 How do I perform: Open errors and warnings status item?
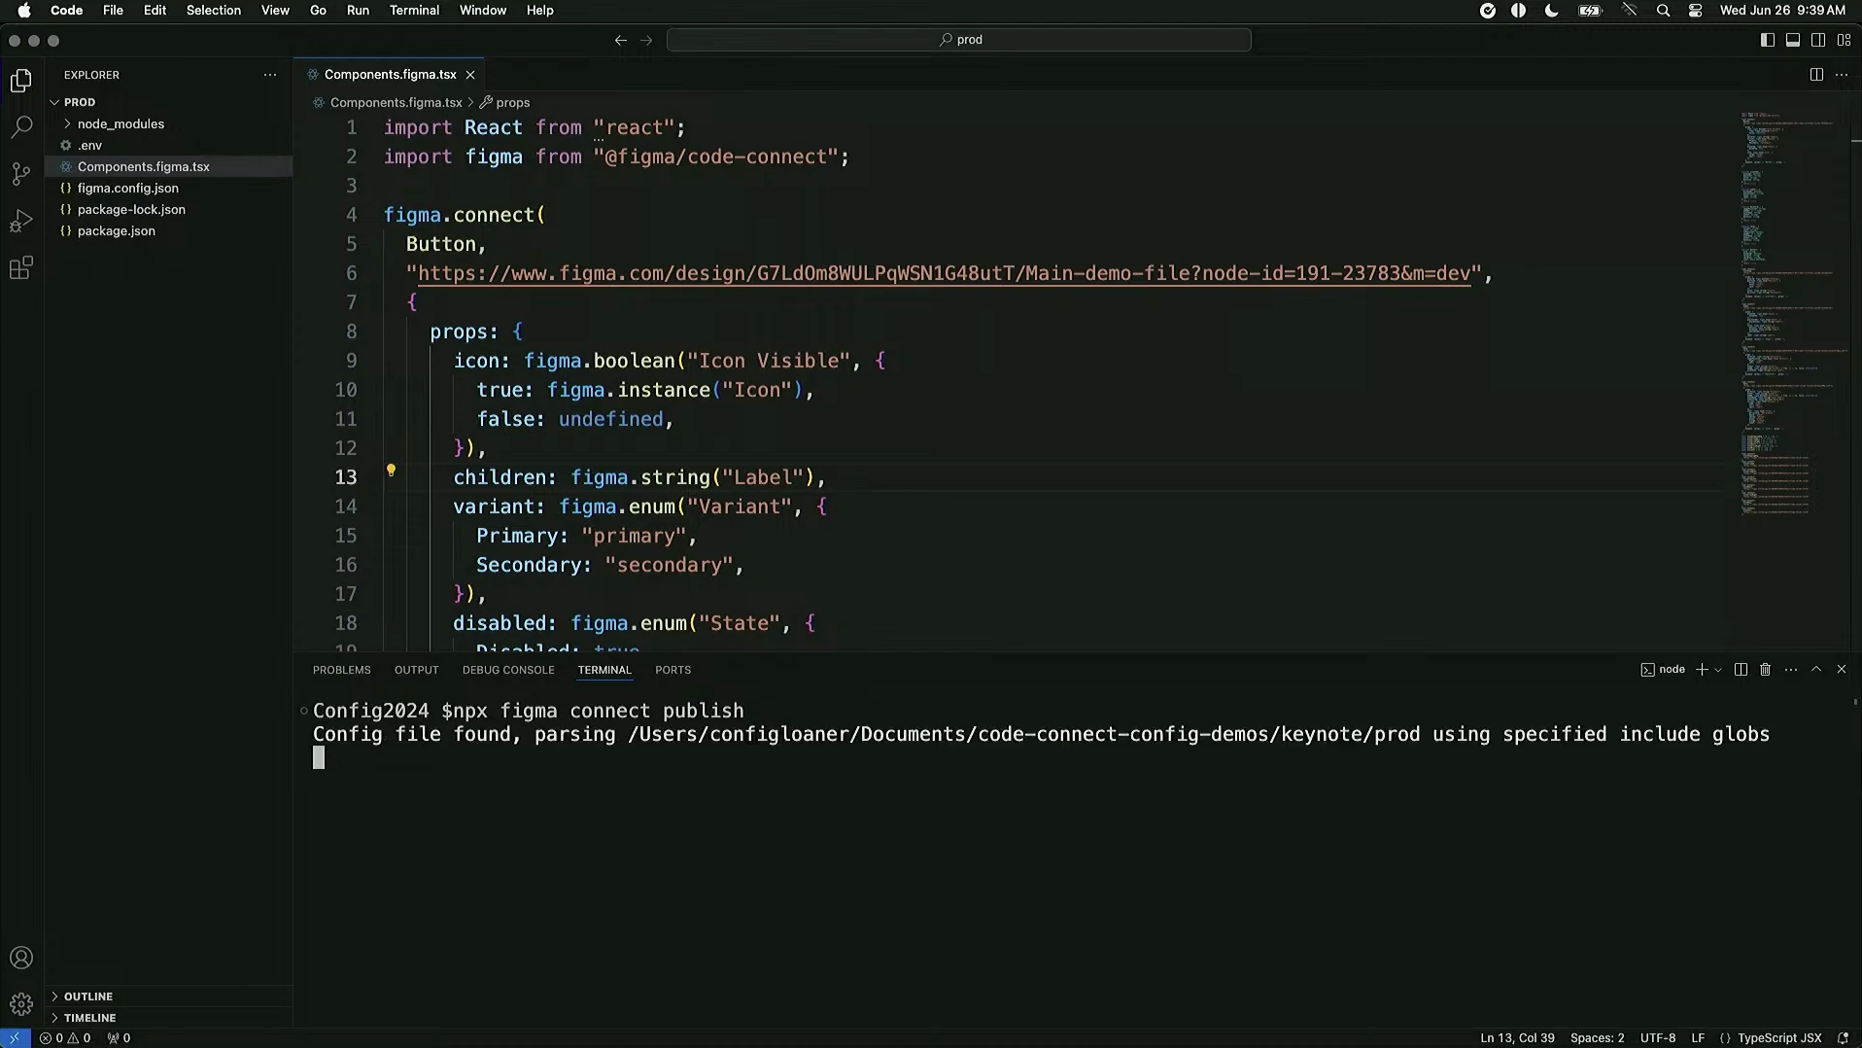pyautogui.click(x=64, y=1037)
